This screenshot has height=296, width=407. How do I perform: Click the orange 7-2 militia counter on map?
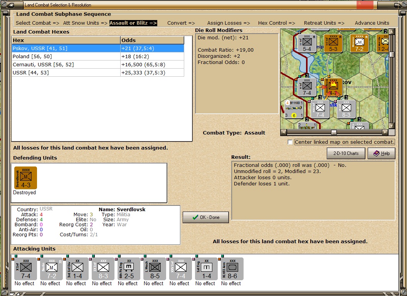359,44
